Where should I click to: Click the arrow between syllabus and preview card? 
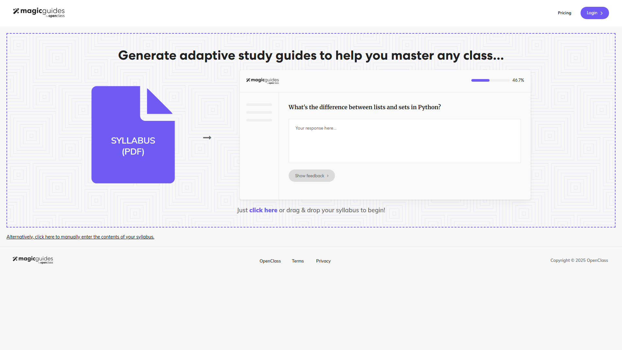(x=207, y=137)
